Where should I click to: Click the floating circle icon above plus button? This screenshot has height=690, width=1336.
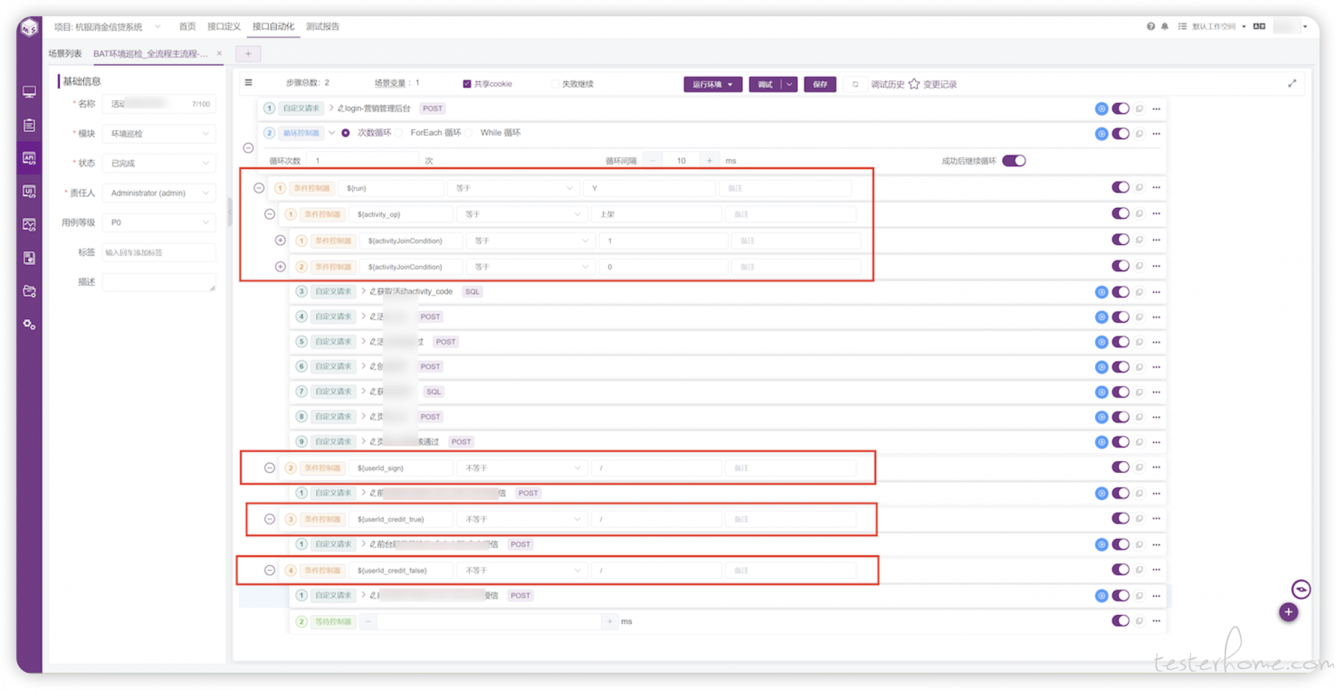1301,589
